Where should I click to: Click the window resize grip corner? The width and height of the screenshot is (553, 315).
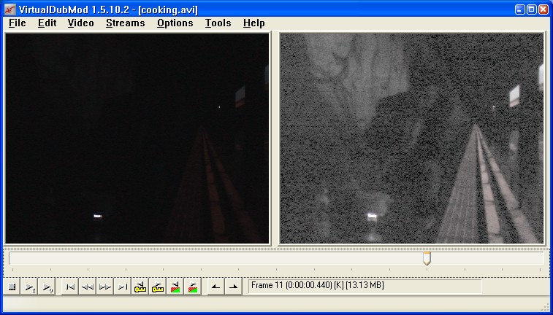[x=544, y=307]
